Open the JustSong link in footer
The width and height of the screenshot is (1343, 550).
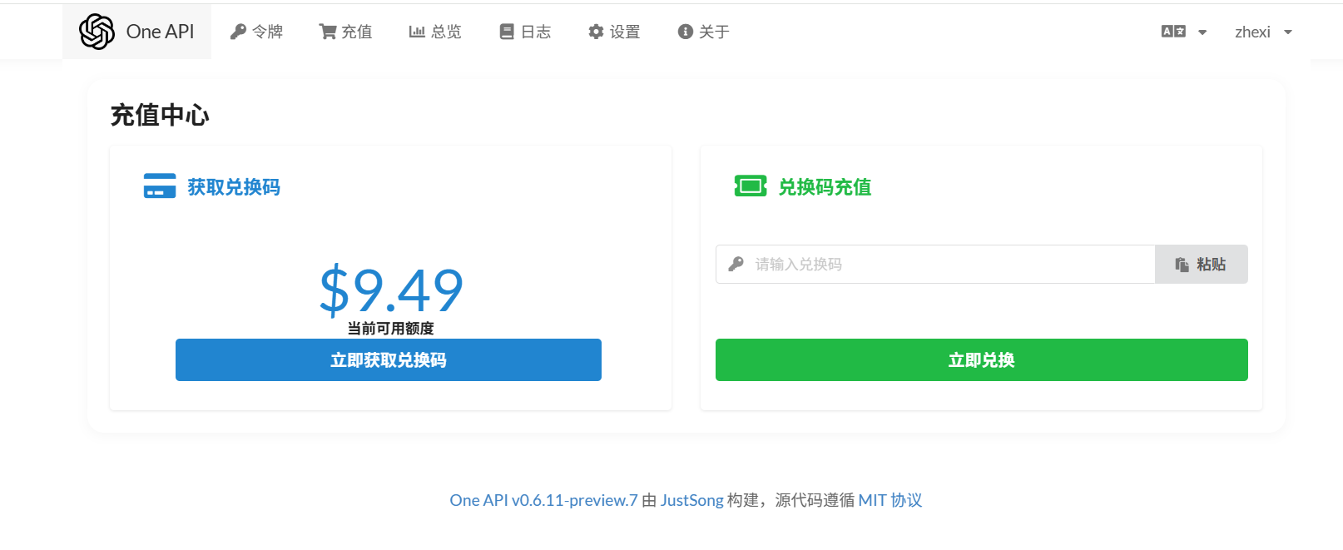[x=691, y=500]
